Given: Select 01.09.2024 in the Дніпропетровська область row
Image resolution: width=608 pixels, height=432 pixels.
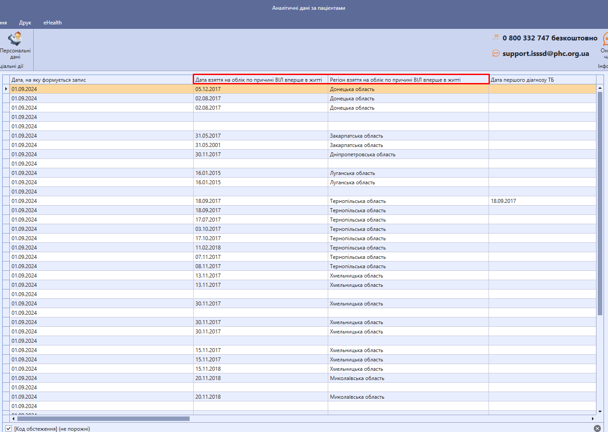Looking at the screenshot, I should click(x=101, y=155).
